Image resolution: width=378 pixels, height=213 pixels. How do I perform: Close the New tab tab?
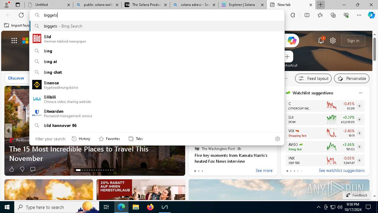311,5
